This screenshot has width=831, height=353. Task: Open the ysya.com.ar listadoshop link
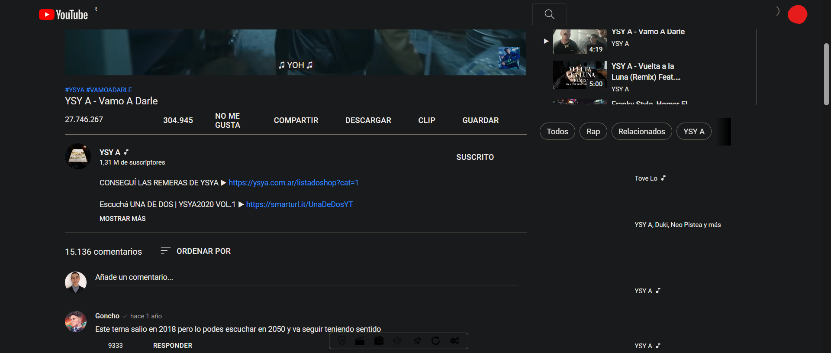tap(293, 183)
